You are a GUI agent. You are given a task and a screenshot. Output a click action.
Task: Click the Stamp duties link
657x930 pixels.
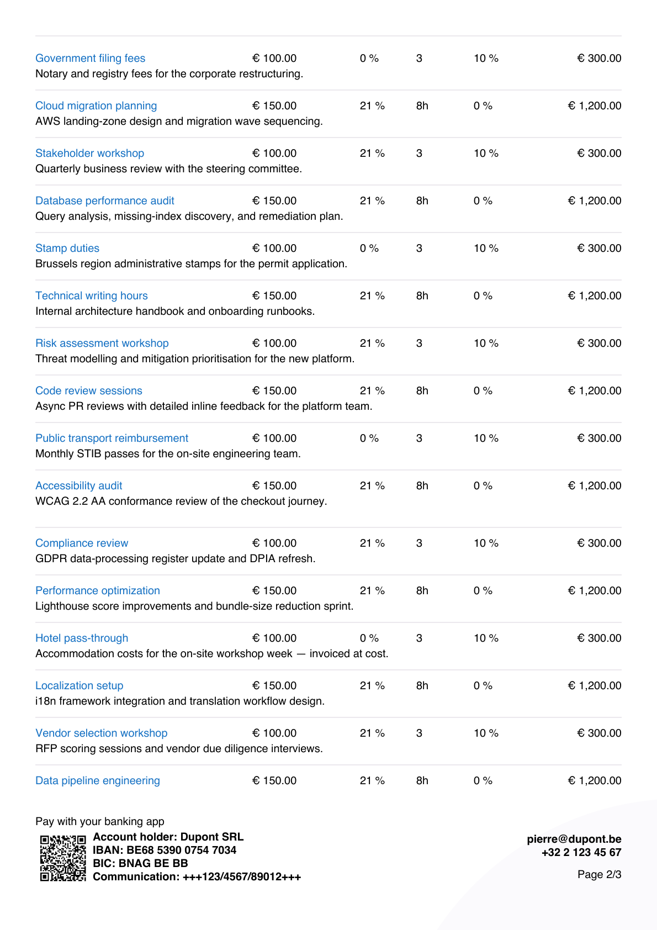67,248
